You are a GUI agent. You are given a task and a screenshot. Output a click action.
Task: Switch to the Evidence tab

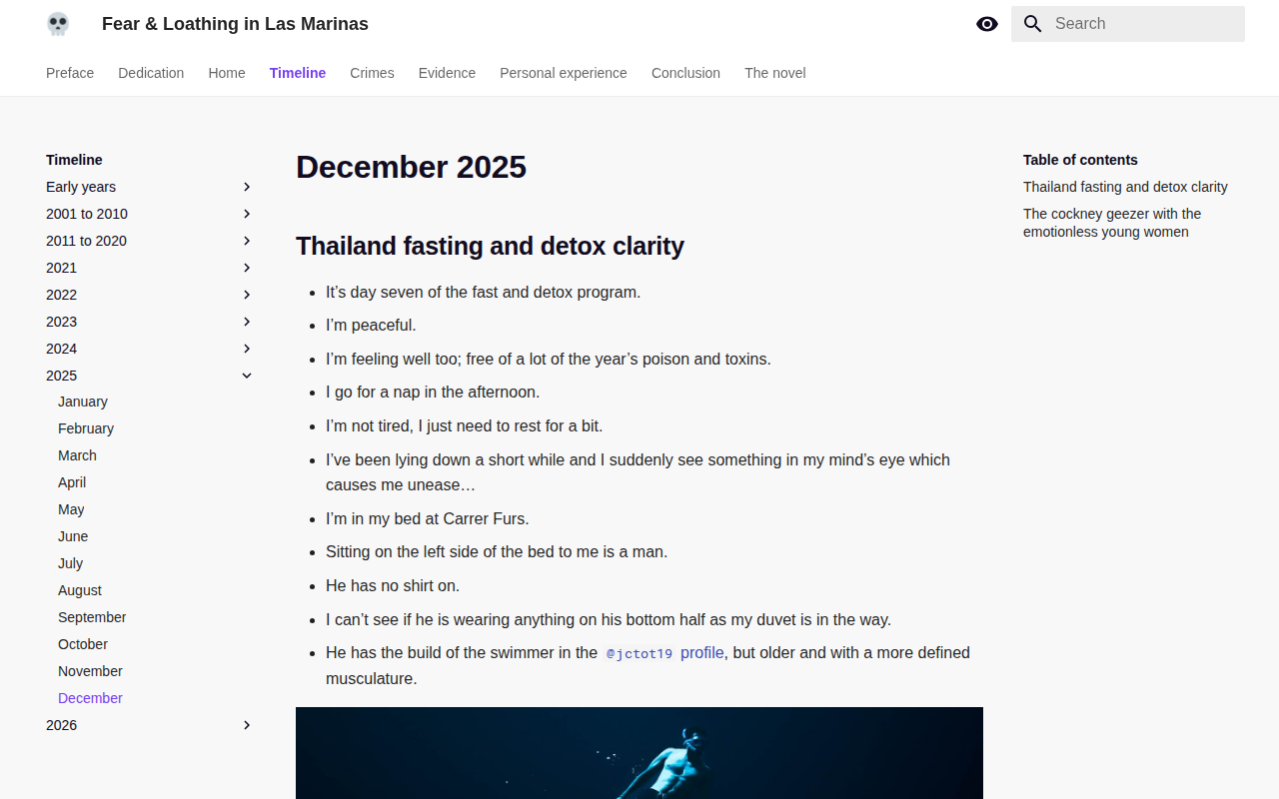point(447,73)
